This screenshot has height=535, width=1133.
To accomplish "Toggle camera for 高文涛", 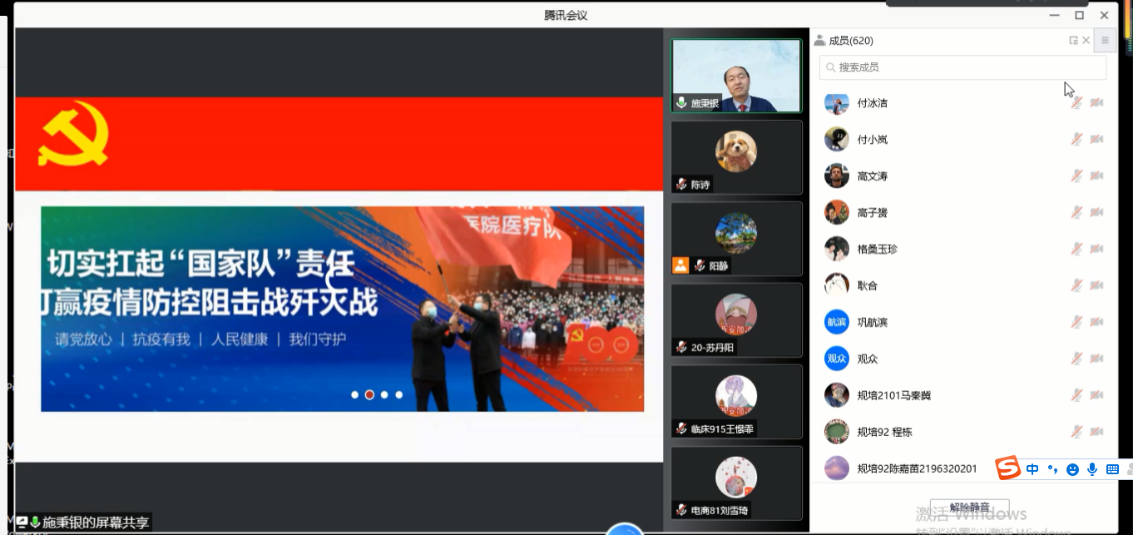I will point(1096,176).
